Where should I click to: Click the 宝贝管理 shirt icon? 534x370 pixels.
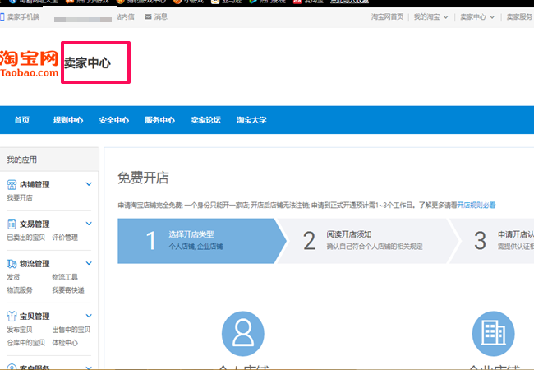pyautogui.click(x=12, y=317)
